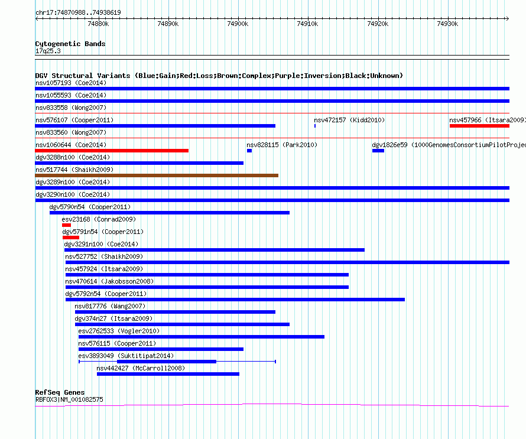Click the nsv527752 (Shaikh2009) label
Screen dimensions: 526x439
click(104, 256)
